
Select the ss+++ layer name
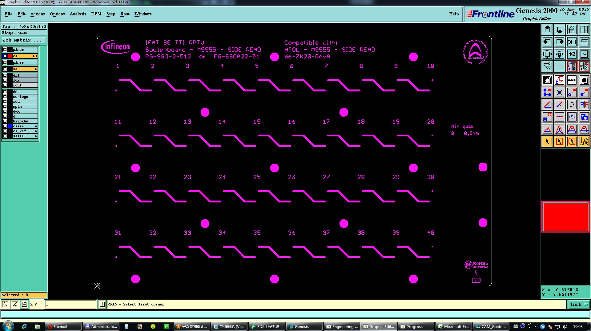coord(25,136)
